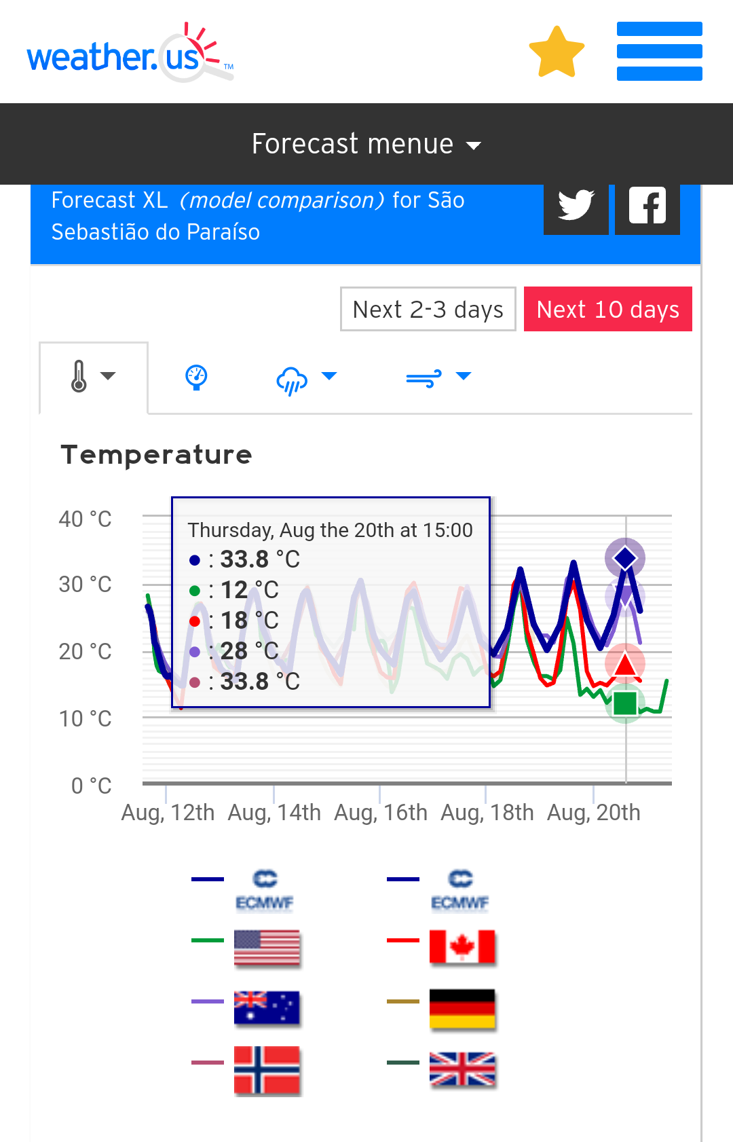The height and width of the screenshot is (1142, 733).
Task: Expand the precipitation dropdown arrow
Action: [329, 375]
